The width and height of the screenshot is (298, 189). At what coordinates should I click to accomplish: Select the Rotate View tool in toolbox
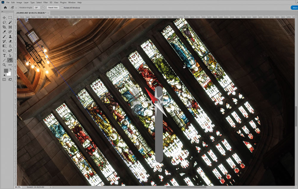pos(10,60)
